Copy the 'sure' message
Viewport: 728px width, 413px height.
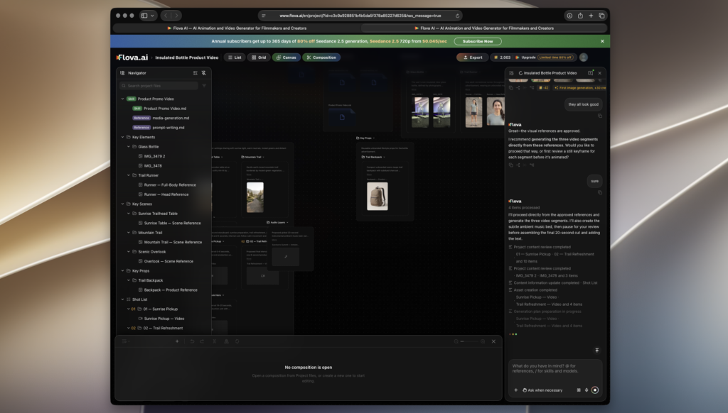[600, 192]
